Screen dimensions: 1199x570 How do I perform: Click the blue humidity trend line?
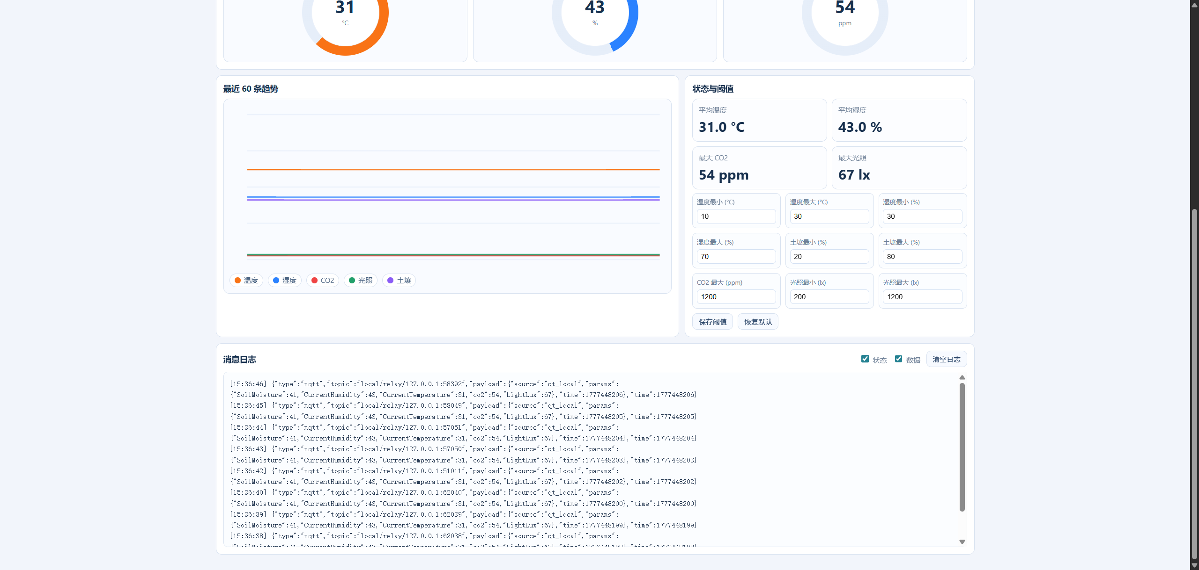453,197
